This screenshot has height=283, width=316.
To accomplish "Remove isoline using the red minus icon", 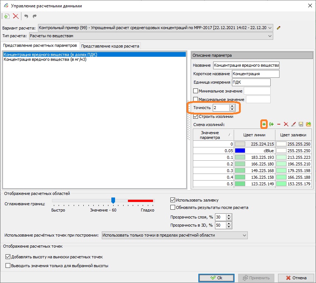I will point(279,125).
